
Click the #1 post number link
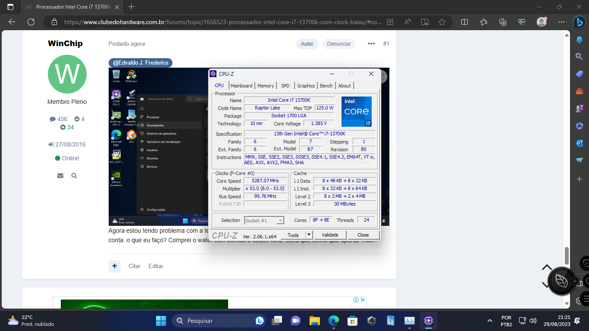tap(386, 44)
